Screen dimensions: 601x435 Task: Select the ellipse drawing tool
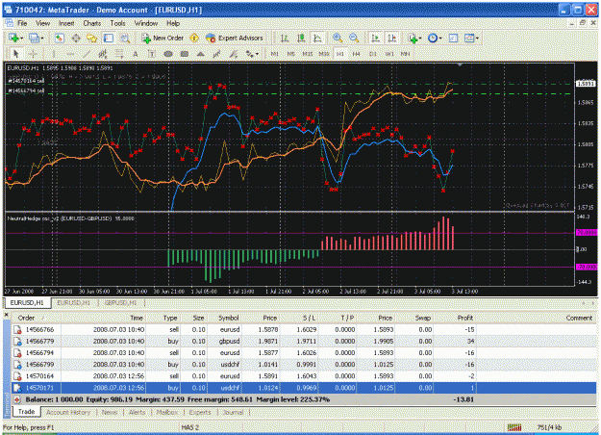pyautogui.click(x=168, y=54)
